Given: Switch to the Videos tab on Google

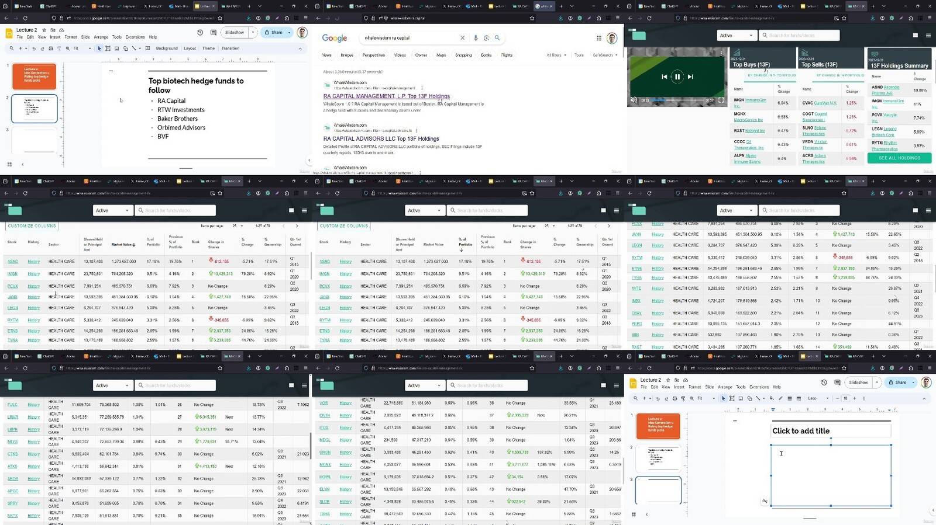Looking at the screenshot, I should click(400, 55).
